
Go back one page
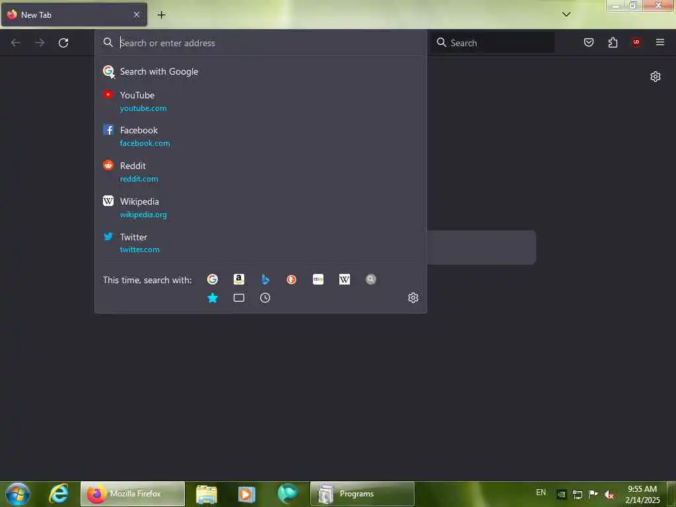16,43
